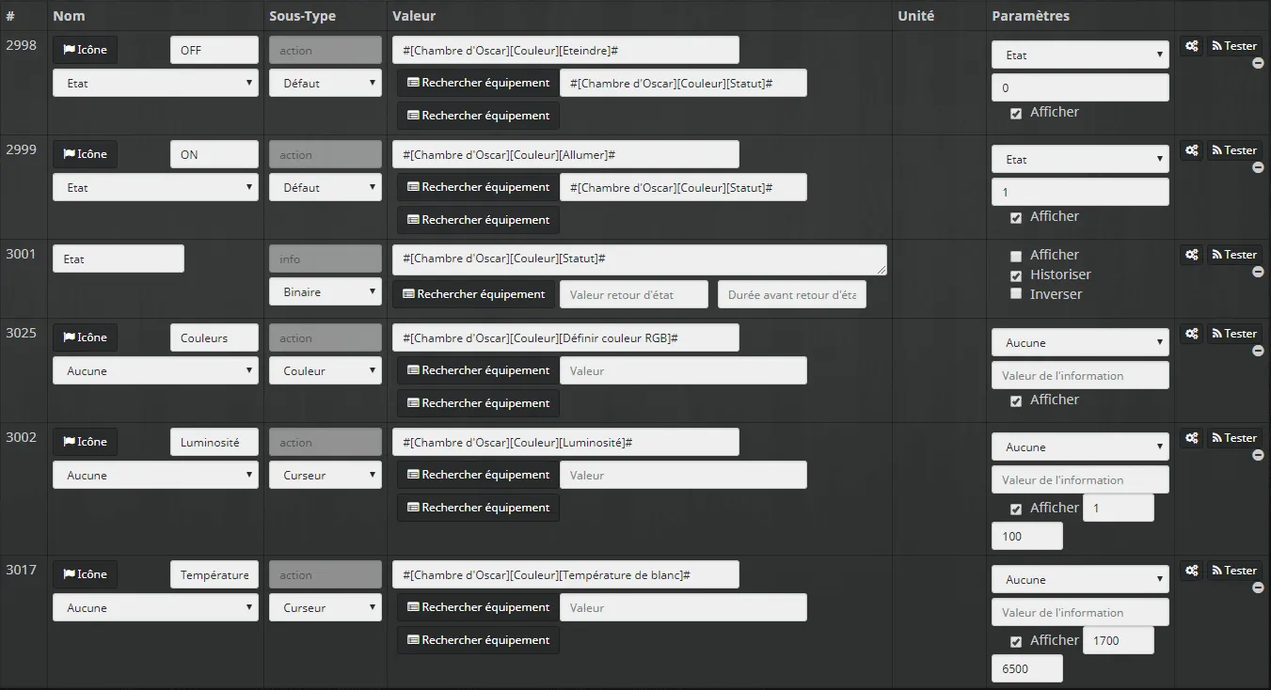
Task: Focus the Valeur retour d'état field
Action: (634, 294)
